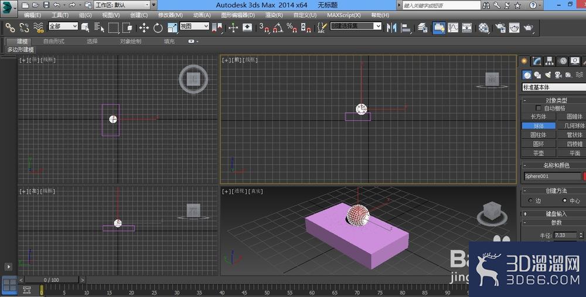
Task: Toggle Window/Crossing selection mode
Action: point(127,27)
